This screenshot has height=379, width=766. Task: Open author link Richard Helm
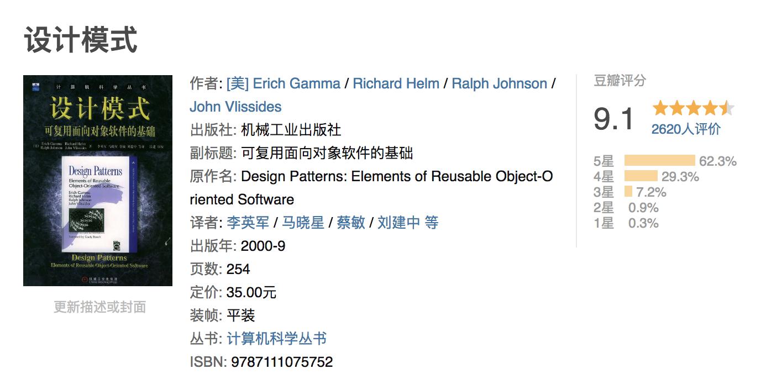396,84
